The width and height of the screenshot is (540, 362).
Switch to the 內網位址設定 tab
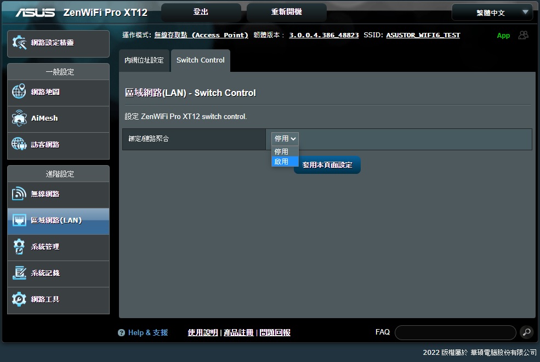click(144, 60)
